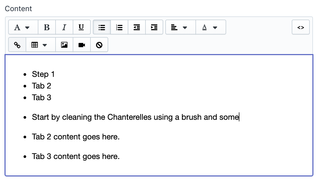Insert a hyperlink
The image size is (319, 181).
pyautogui.click(x=17, y=45)
